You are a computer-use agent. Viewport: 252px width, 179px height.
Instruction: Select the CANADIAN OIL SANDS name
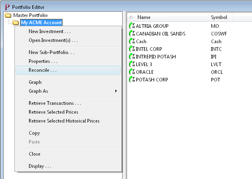(x=160, y=33)
